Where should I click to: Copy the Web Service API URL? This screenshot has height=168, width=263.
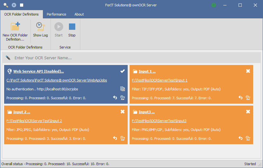pyautogui.click(x=123, y=89)
